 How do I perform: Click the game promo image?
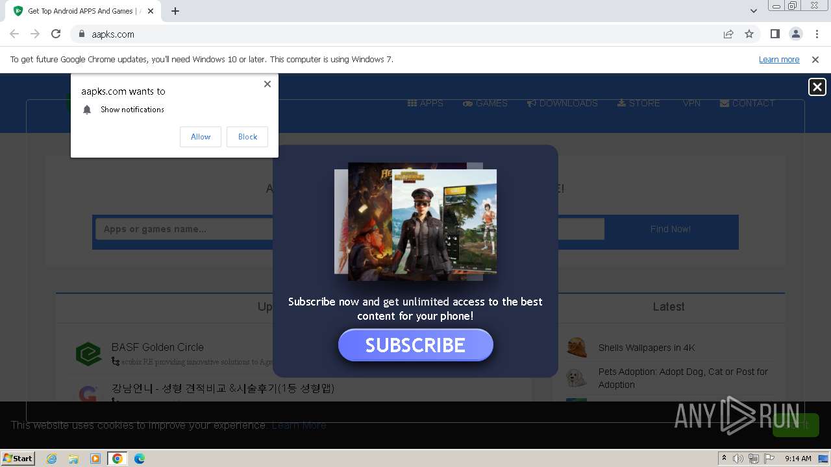click(x=415, y=221)
